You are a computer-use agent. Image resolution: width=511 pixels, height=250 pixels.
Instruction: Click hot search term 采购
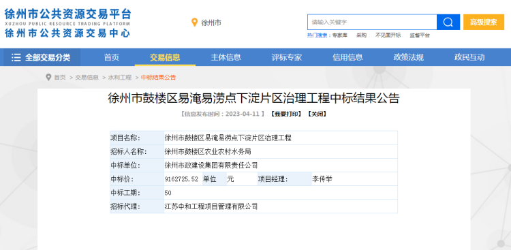point(361,35)
